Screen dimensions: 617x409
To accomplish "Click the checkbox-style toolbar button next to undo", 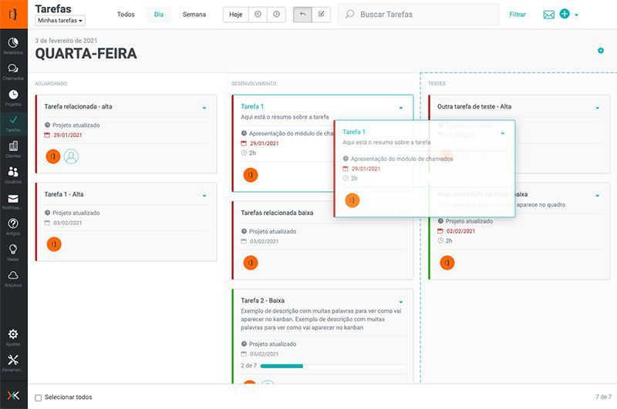I will (x=321, y=14).
